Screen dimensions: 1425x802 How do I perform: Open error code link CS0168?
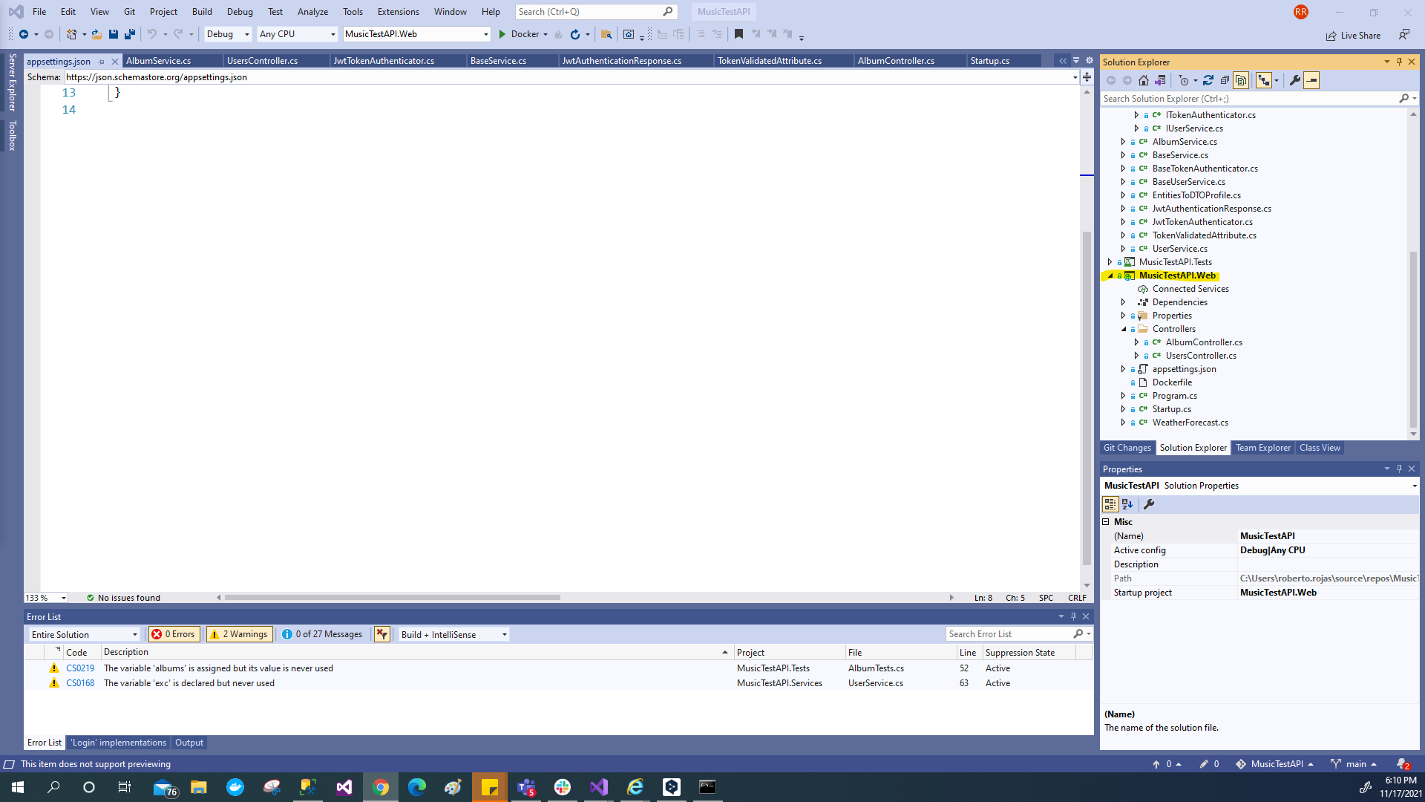(80, 683)
